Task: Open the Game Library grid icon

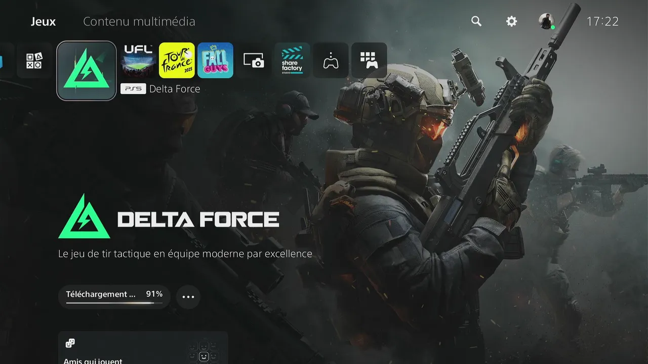Action: point(34,61)
